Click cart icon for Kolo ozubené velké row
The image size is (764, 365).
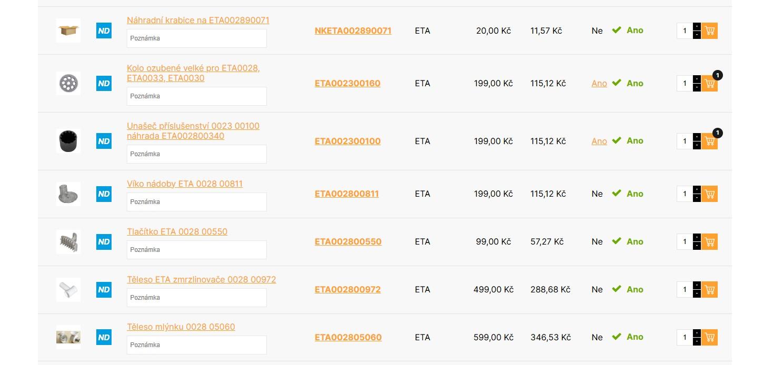(709, 83)
